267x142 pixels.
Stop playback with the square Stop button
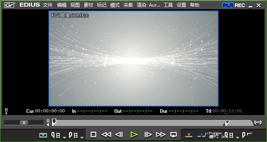(93, 135)
